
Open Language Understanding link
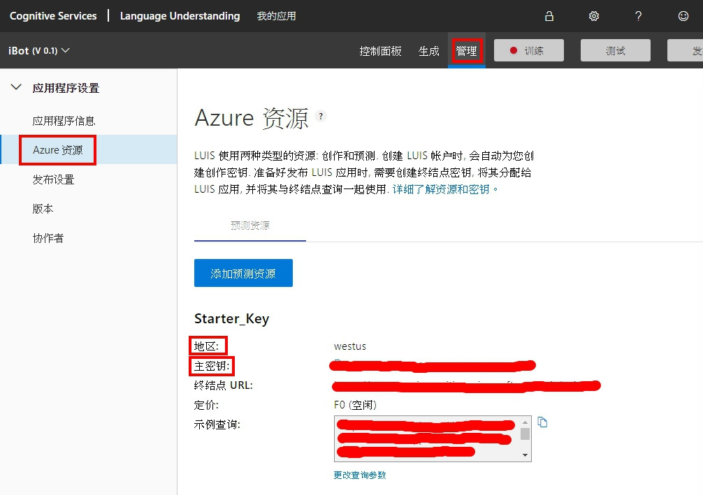[180, 16]
